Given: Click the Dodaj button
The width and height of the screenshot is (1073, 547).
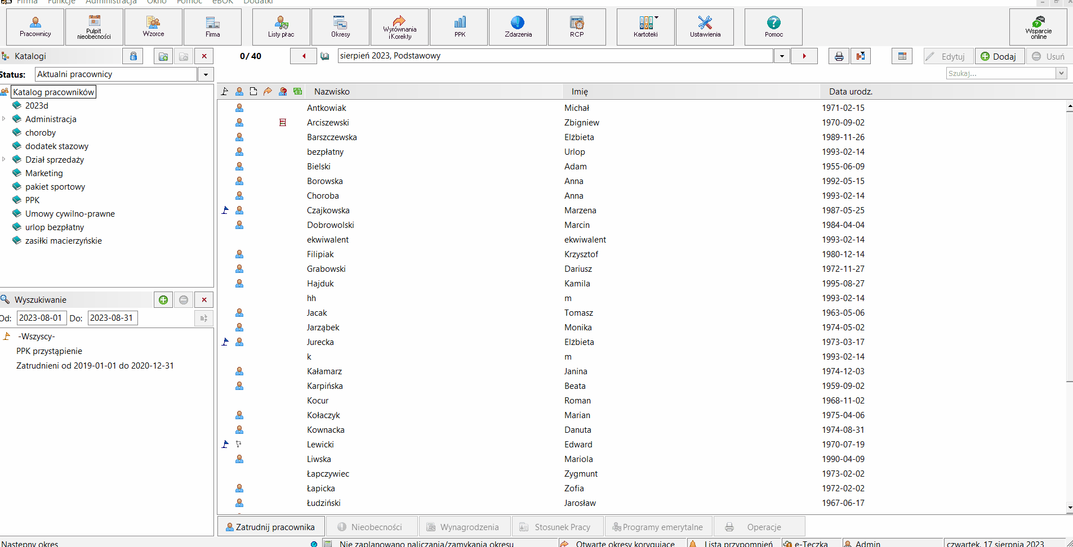Looking at the screenshot, I should tap(999, 56).
